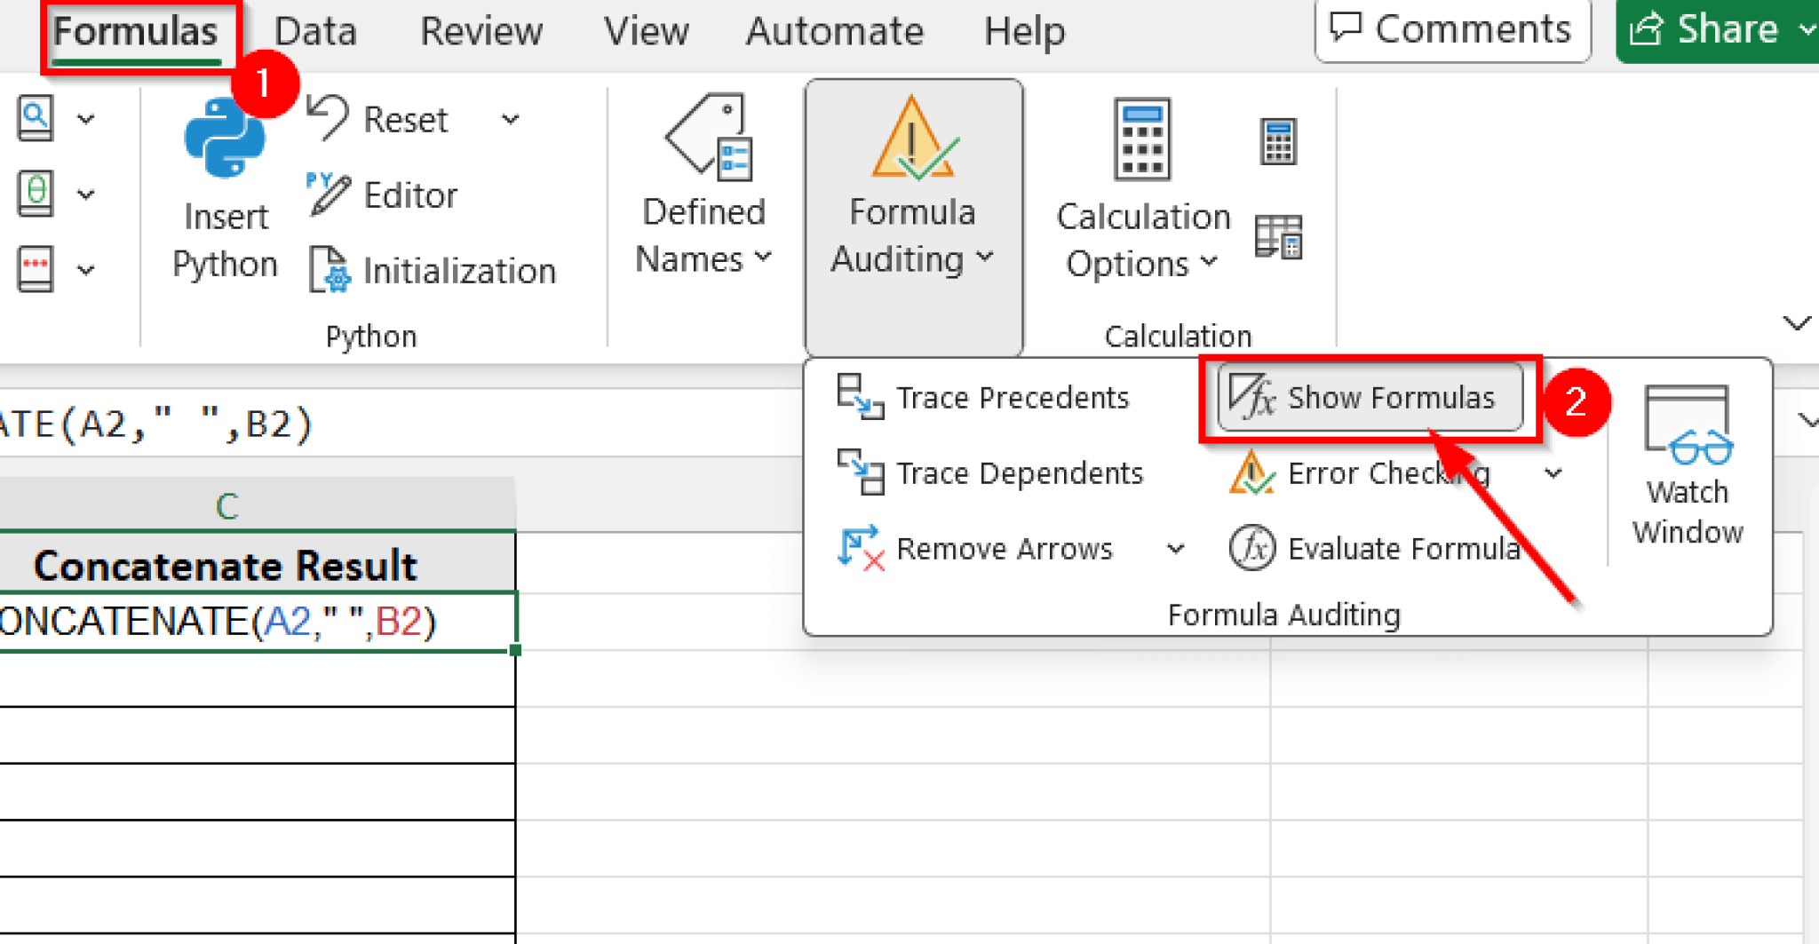Open the Automate tab
Viewport: 1819px width, 944px height.
834,31
